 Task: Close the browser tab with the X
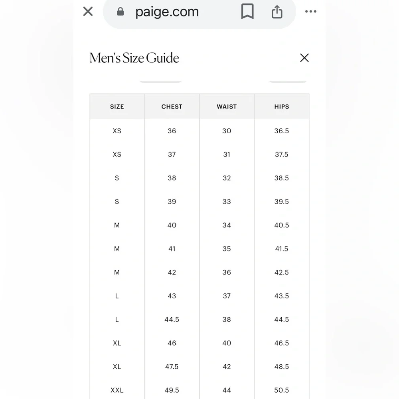click(x=88, y=12)
